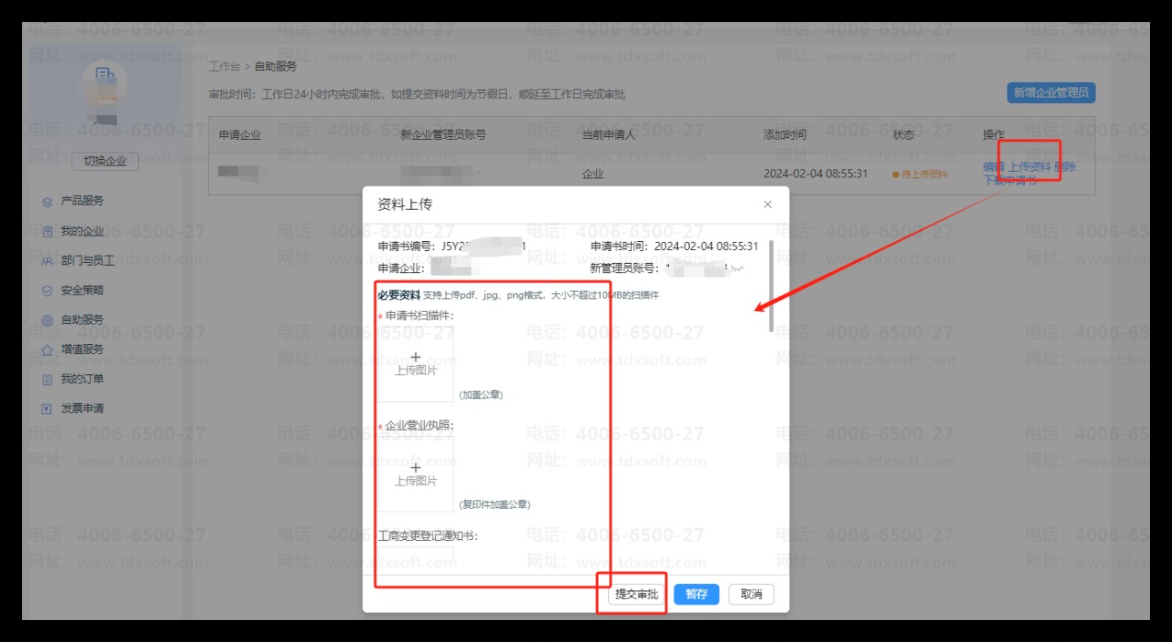The height and width of the screenshot is (642, 1172).
Task: Close the 资料上传 dialog with X
Action: (767, 204)
